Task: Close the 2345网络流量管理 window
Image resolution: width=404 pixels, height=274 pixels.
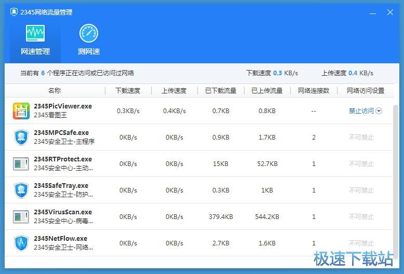Action: tap(390, 12)
